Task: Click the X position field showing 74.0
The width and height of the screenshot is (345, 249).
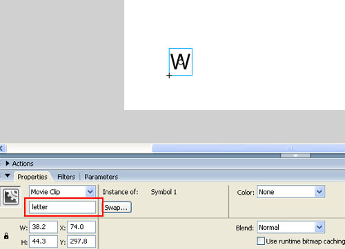Action: coord(81,227)
